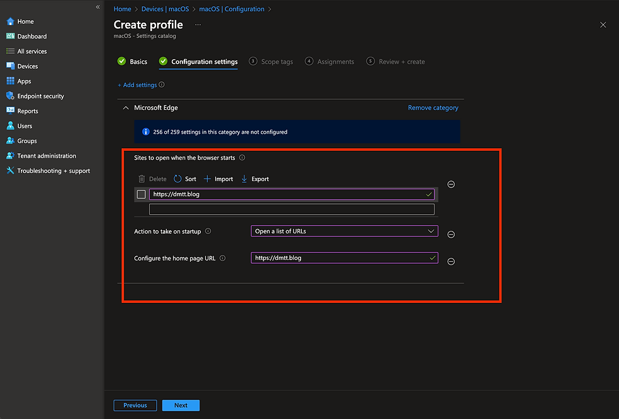Click the info icon beside Configure the home page URL

[x=222, y=258]
